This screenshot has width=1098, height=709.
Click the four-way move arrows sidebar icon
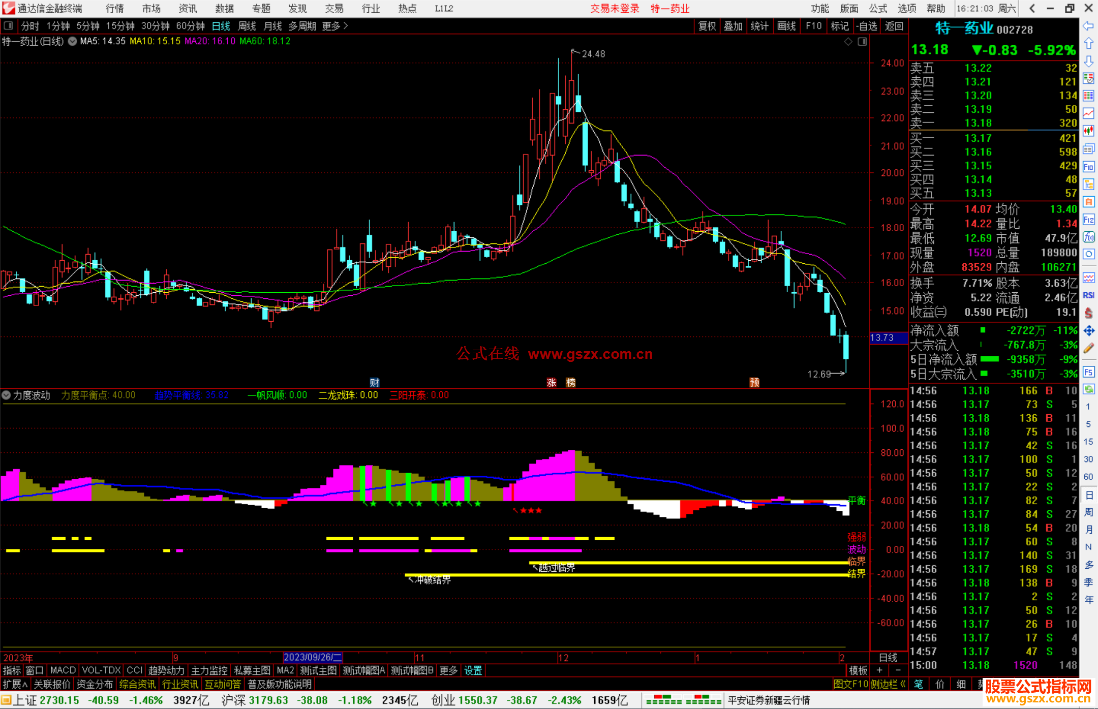click(1088, 331)
